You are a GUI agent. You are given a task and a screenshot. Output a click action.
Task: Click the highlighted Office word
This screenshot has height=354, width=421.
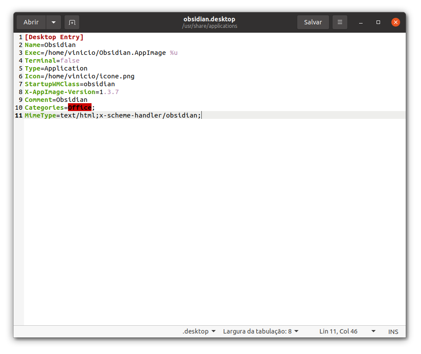pos(80,108)
